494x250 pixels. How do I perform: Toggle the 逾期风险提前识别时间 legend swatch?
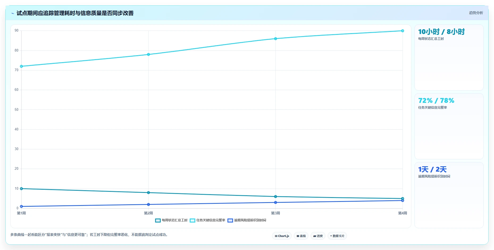230,220
